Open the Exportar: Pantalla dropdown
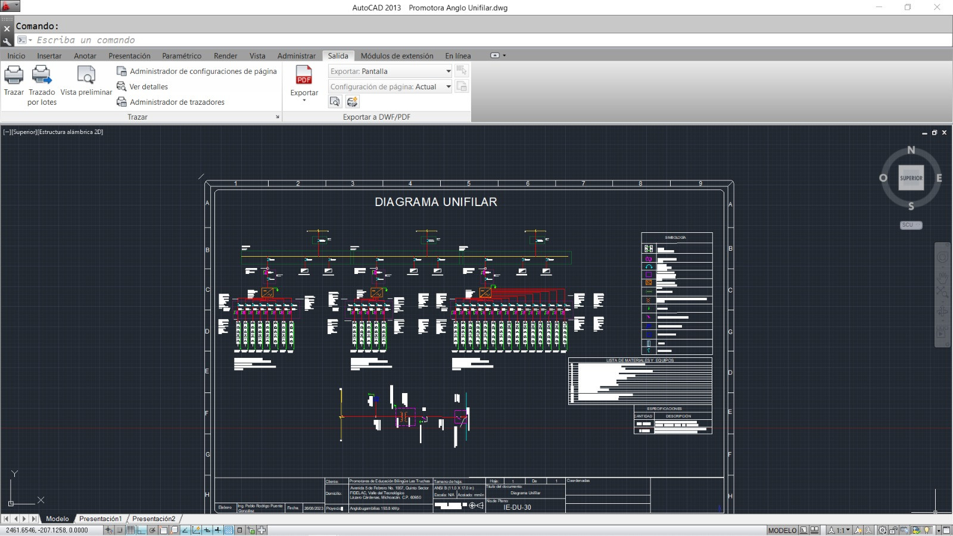 click(x=390, y=71)
